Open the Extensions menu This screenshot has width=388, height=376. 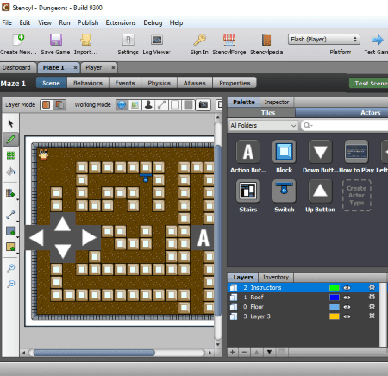tap(121, 22)
